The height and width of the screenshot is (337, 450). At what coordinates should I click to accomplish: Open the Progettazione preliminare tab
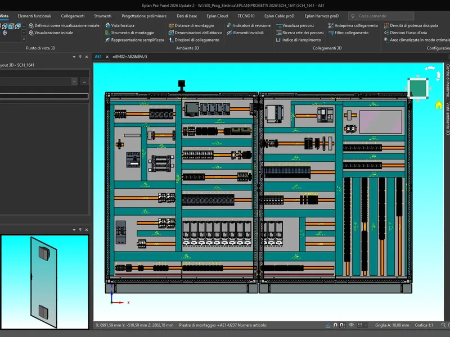point(144,16)
